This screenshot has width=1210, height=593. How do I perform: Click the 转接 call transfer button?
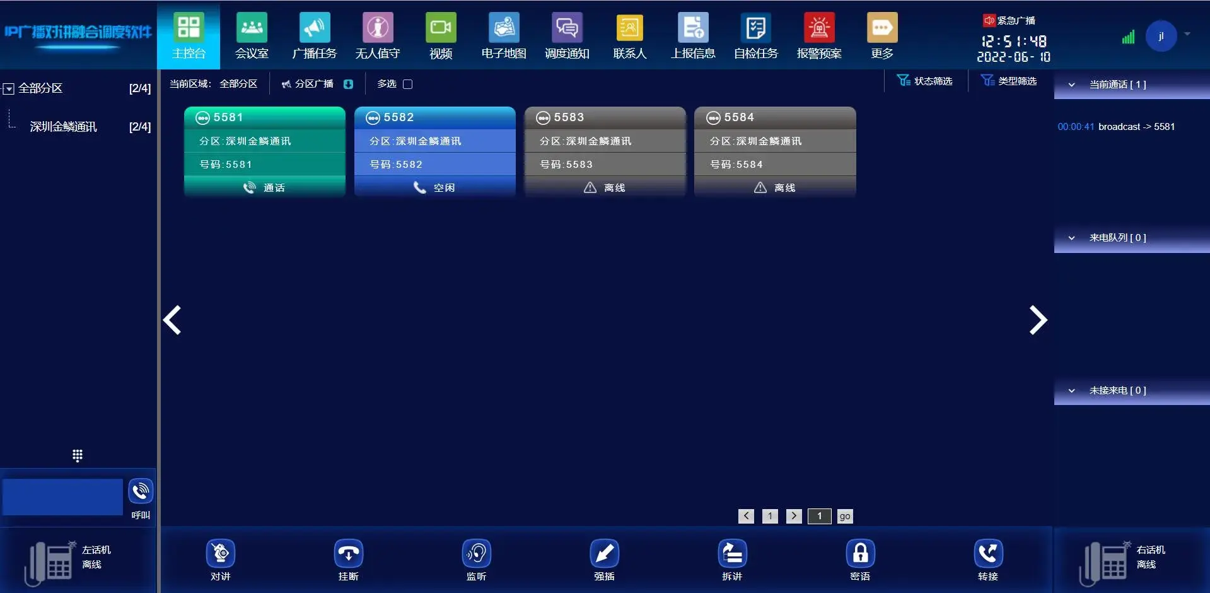pos(988,560)
